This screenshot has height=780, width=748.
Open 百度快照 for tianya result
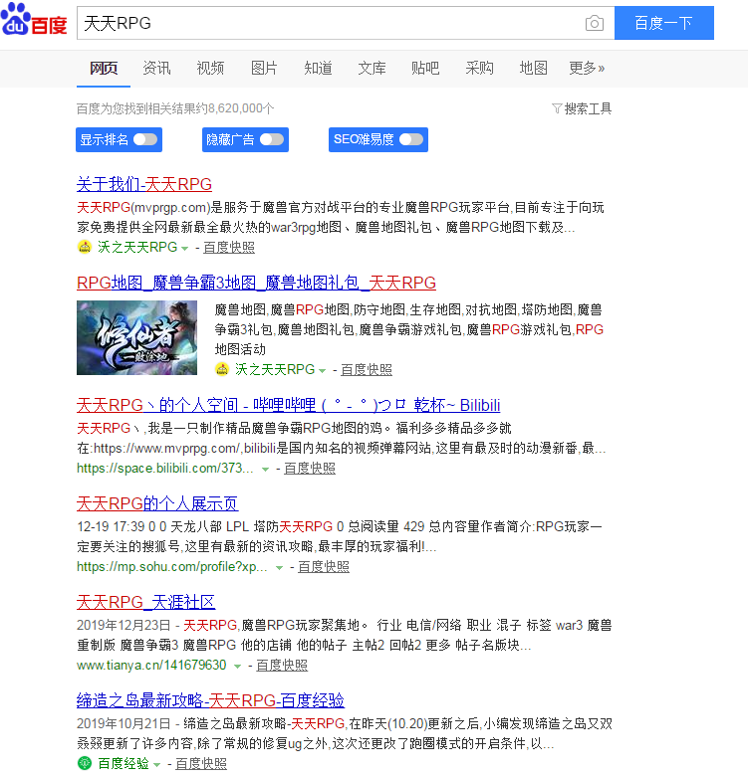coord(282,665)
